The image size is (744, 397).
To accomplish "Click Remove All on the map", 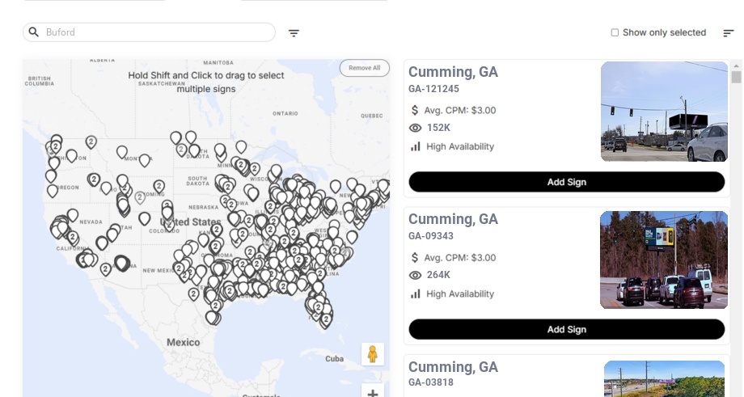I will coord(364,68).
